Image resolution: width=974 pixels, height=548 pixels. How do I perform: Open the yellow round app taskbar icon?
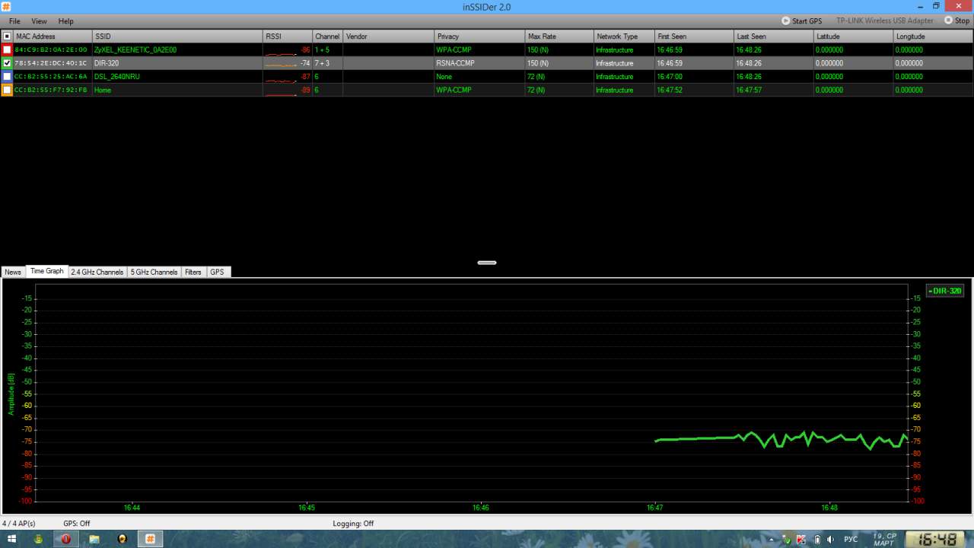123,539
